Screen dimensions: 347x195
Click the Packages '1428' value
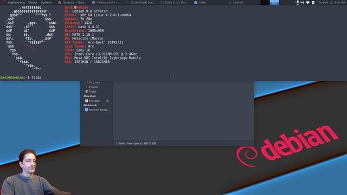tap(88, 23)
